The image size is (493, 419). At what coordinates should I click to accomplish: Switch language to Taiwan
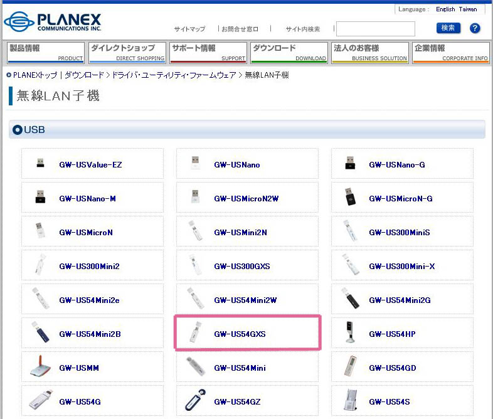(468, 9)
